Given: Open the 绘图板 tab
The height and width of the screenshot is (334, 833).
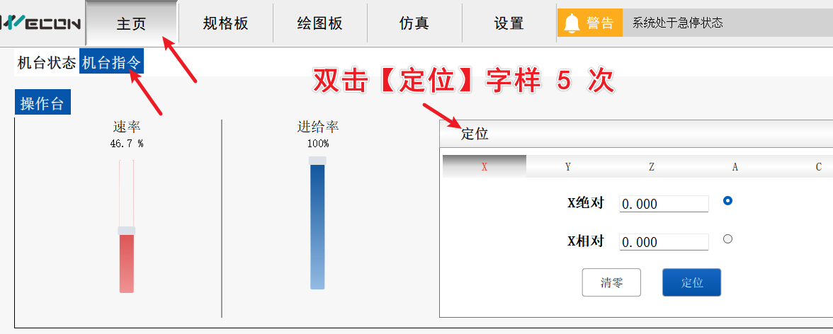Looking at the screenshot, I should click(x=319, y=23).
